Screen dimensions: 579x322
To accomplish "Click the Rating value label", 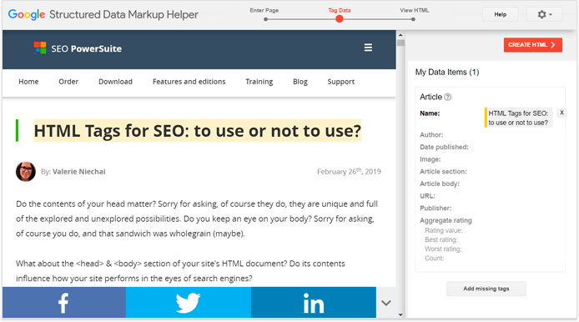I will [444, 230].
